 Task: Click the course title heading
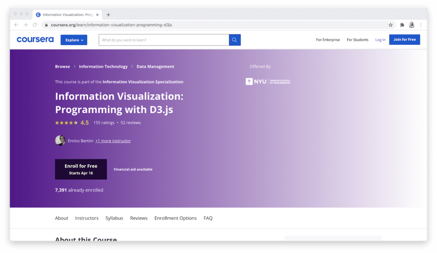pos(119,103)
